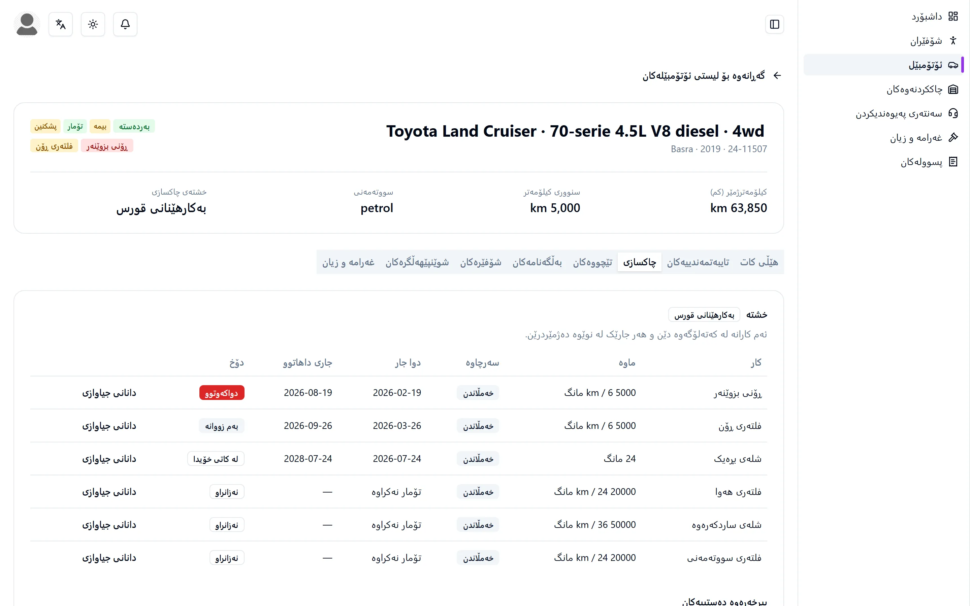Click the خەمڵاندن badge in the ڕۆنی بزوێنەر row
Image resolution: width=970 pixels, height=606 pixels.
[478, 393]
